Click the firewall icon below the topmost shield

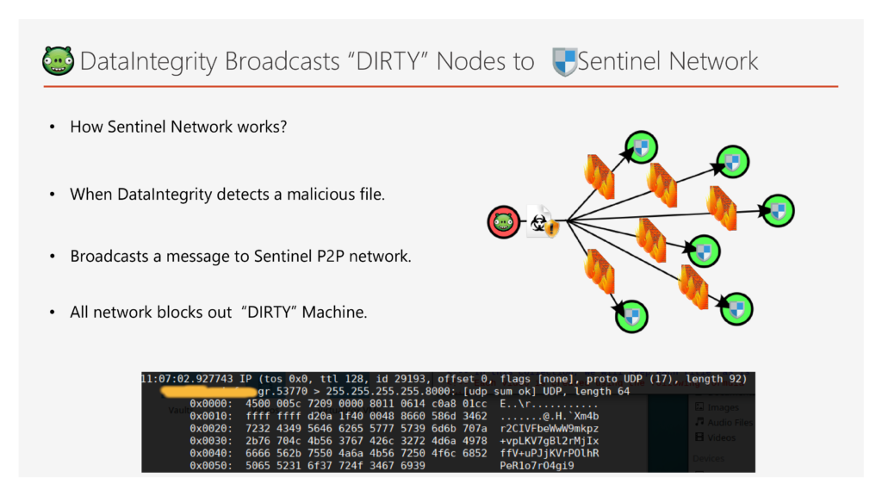pyautogui.click(x=599, y=177)
